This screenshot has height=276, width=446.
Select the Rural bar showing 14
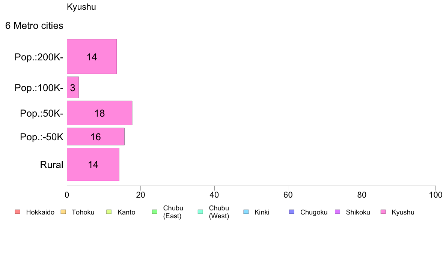93,164
